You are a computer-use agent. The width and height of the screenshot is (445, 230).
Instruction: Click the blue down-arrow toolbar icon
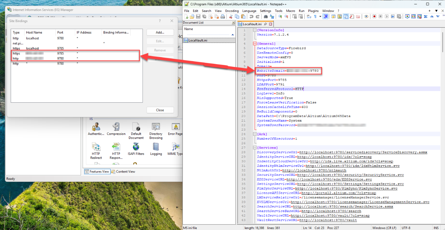click(x=438, y=16)
